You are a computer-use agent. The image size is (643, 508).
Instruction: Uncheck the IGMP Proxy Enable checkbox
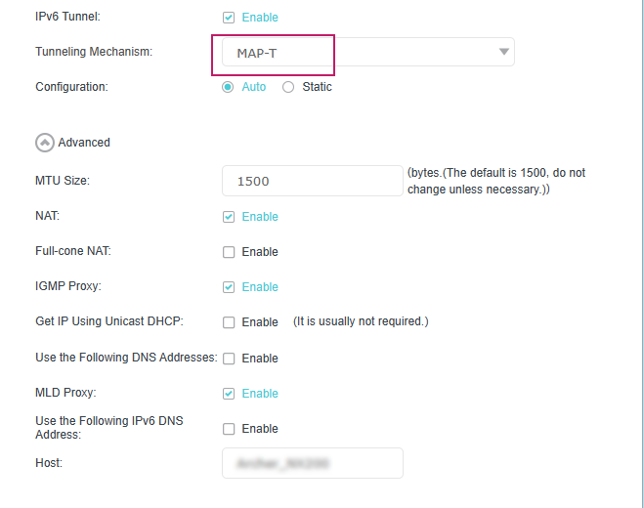point(229,287)
